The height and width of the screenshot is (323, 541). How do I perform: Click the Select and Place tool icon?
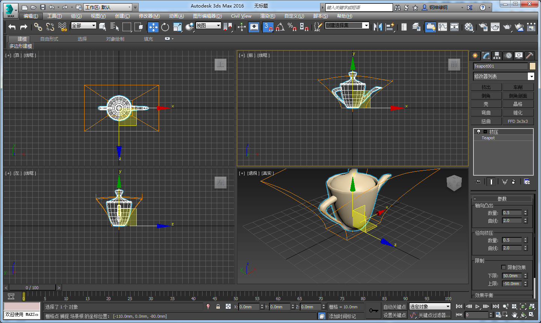click(x=190, y=27)
